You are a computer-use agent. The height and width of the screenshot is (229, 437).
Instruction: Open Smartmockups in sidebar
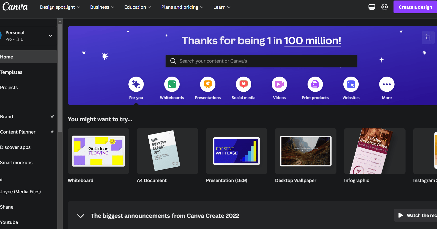pos(29,163)
